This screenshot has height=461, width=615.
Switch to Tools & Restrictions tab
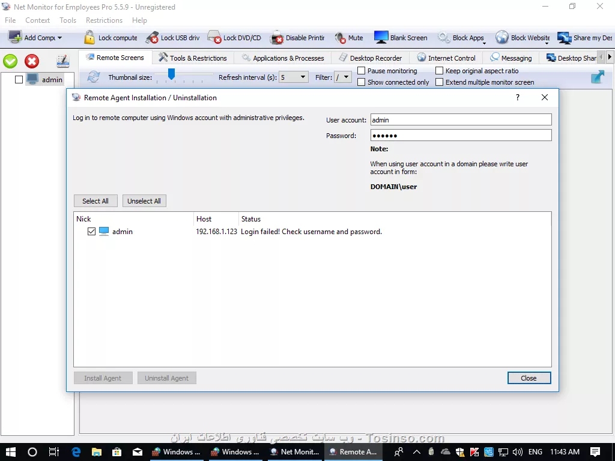click(x=193, y=58)
